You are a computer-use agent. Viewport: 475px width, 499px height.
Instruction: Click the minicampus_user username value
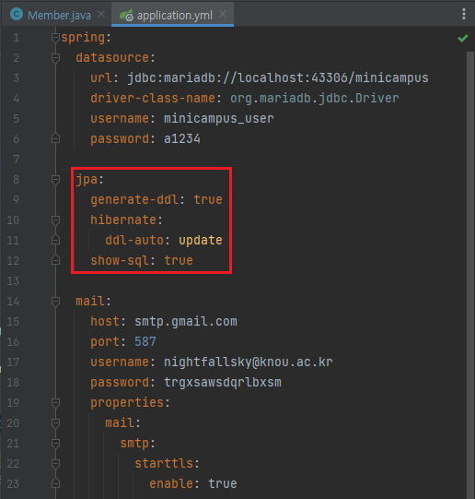point(219,119)
